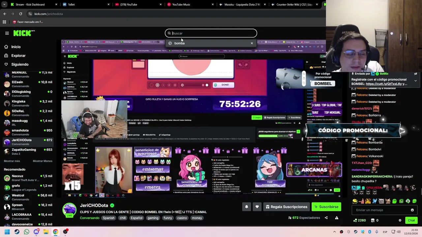The width and height of the screenshot is (422, 237).
Task: Open the Chrome apps grid in bookmarks bar
Action: tap(4, 22)
